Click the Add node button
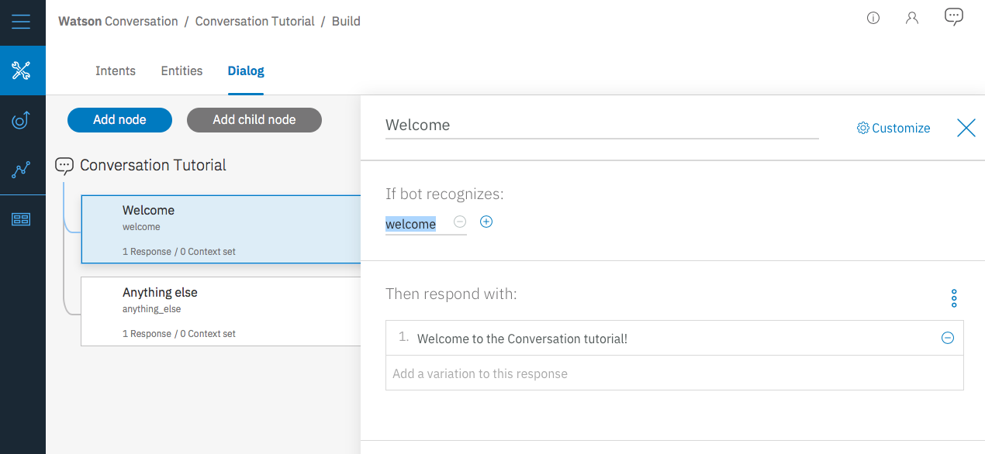Image resolution: width=985 pixels, height=454 pixels. coord(119,120)
